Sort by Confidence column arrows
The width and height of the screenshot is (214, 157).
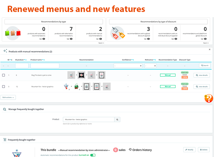[133, 60]
